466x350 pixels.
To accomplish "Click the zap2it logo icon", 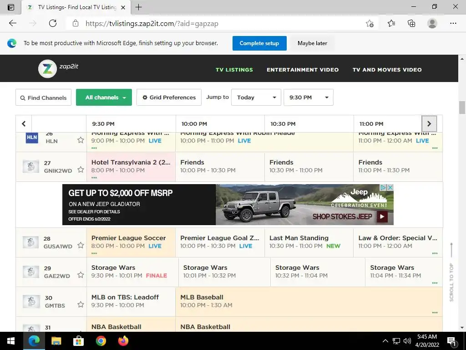I will point(47,69).
